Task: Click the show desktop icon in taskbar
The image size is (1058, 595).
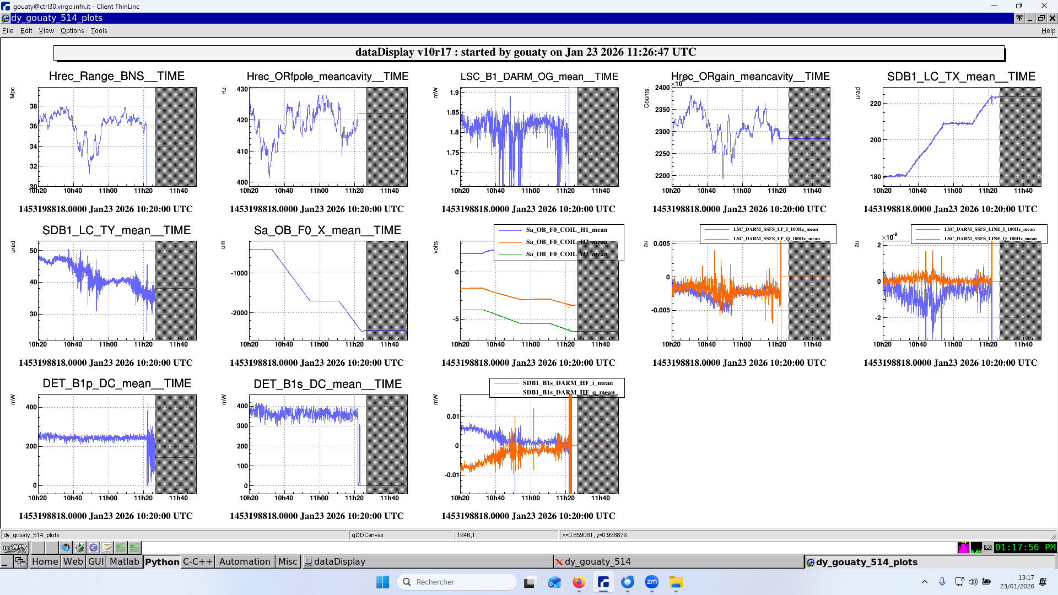Action: click(5, 562)
